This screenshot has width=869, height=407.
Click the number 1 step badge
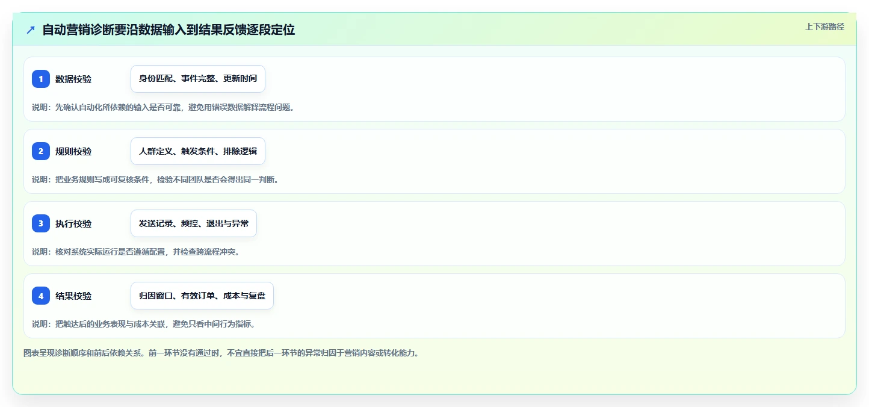coord(41,79)
